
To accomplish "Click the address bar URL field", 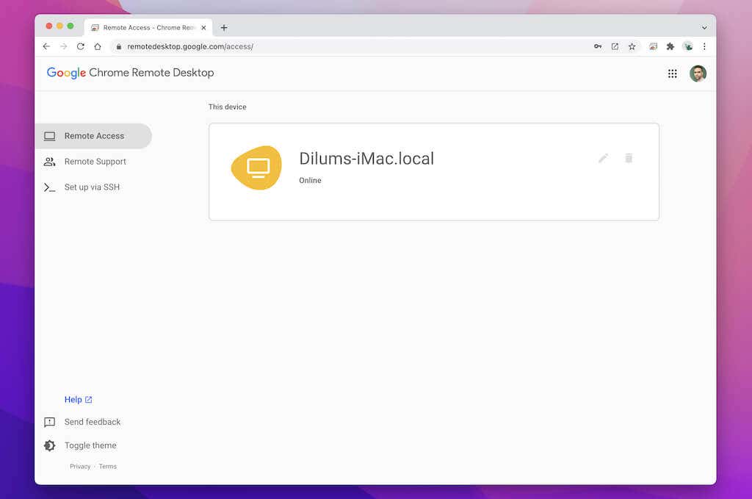I will (350, 46).
